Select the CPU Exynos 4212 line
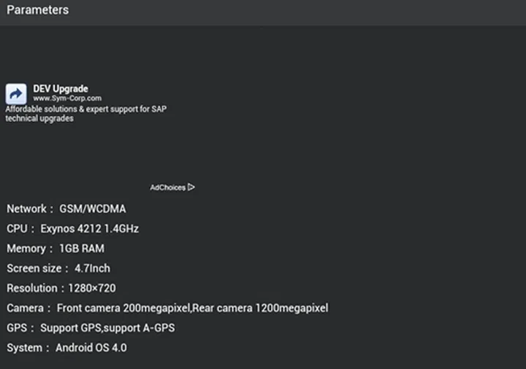Screen dimensions: 526x369 click(72, 228)
